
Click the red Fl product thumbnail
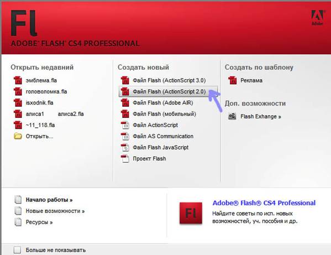191,213
